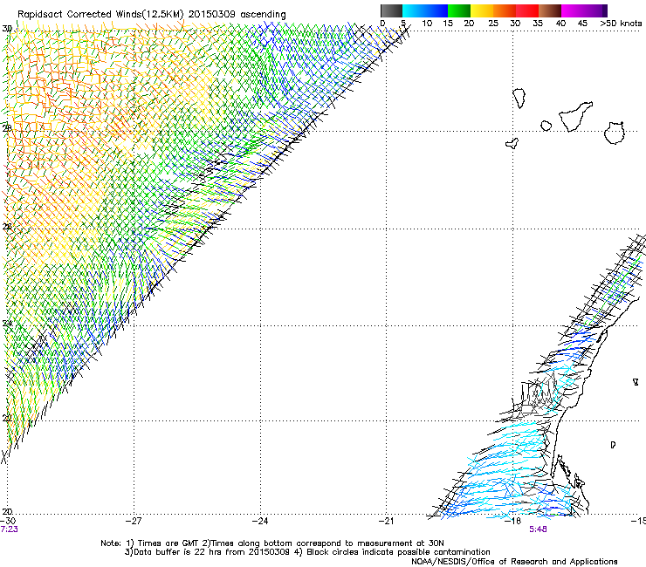Image resolution: width=646 pixels, height=567 pixels.
Task: Click the La Gomera island outline
Action: pos(546,126)
